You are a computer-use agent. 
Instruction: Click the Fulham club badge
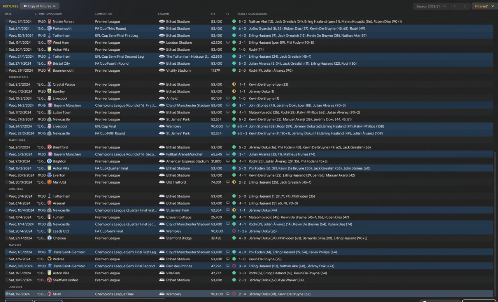point(49,217)
